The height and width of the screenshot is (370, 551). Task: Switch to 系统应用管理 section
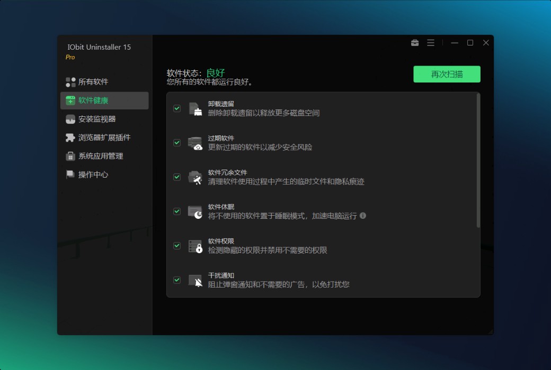104,156
